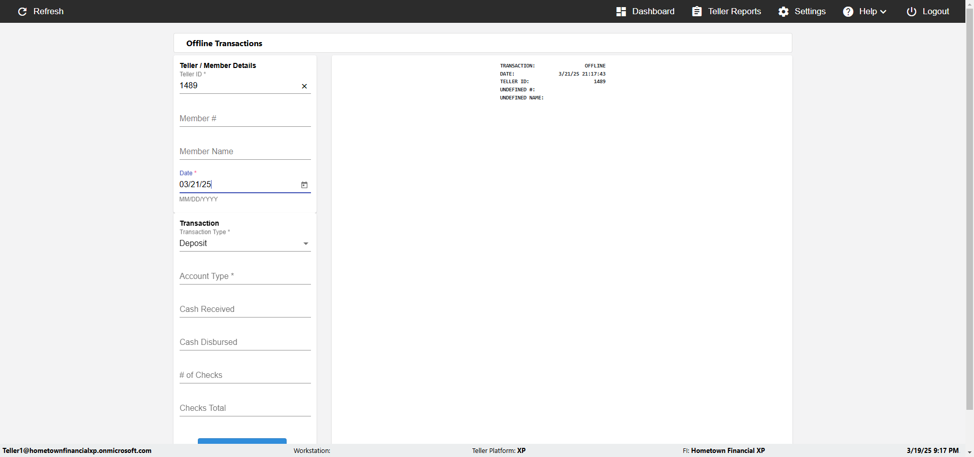Expand the Help menu chevron
This screenshot has width=974, height=457.
pos(883,12)
